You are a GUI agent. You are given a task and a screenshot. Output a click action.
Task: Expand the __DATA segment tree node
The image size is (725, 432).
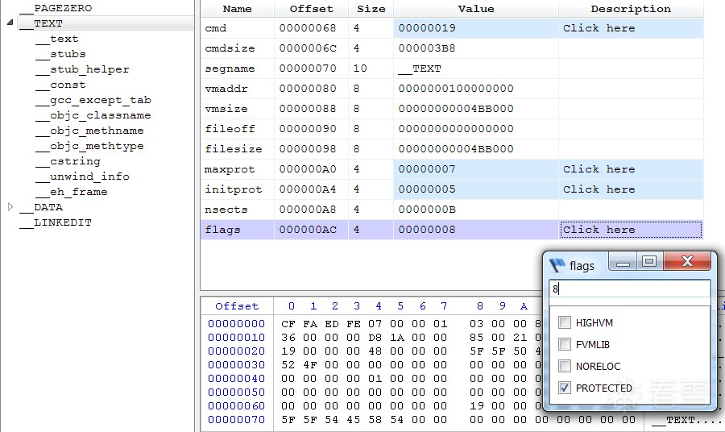tap(10, 207)
